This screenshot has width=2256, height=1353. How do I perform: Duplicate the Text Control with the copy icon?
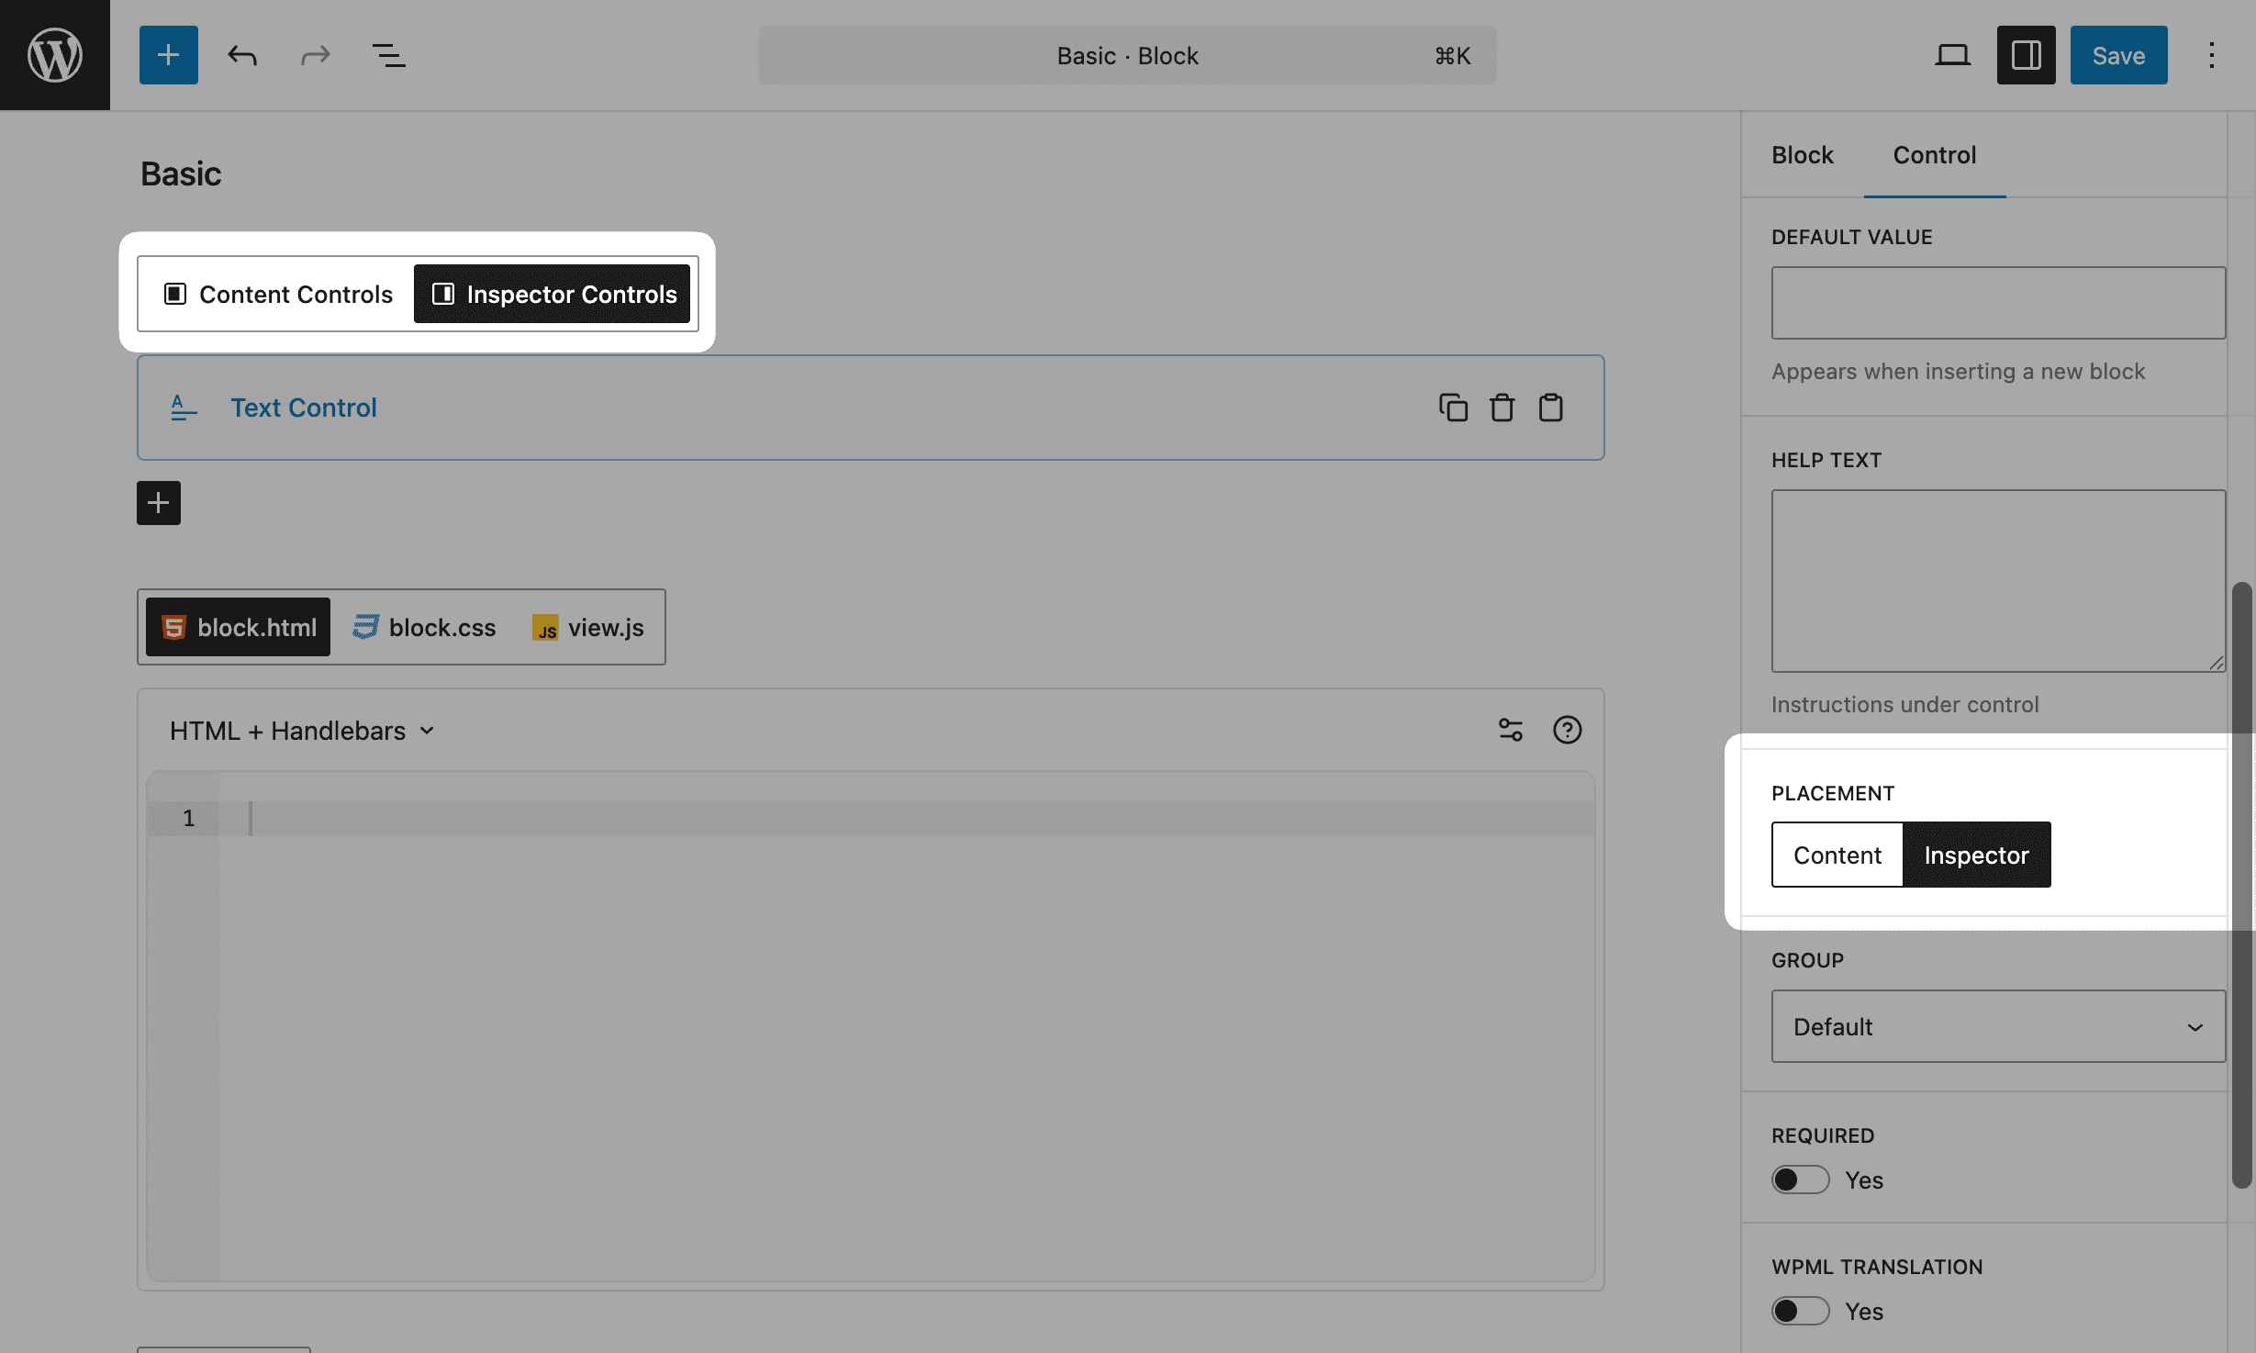1453,408
